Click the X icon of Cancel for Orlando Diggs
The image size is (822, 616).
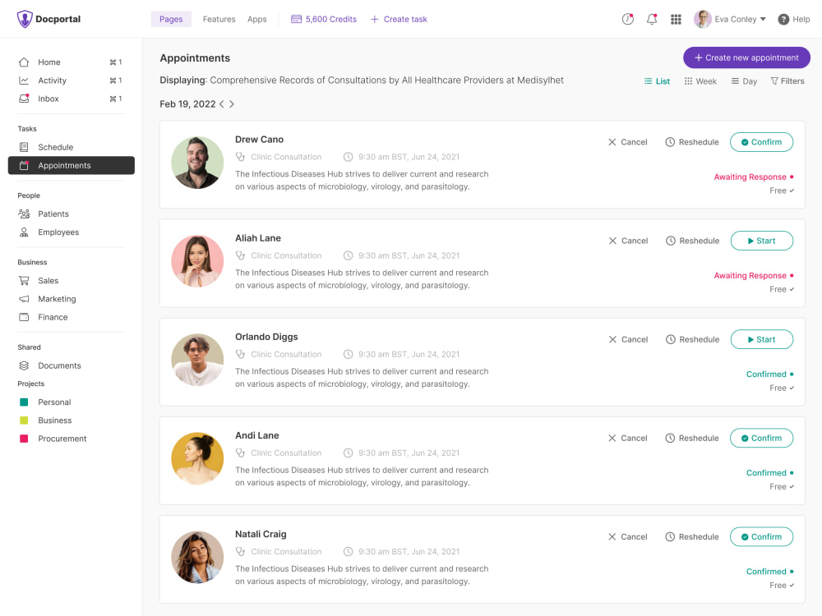click(612, 339)
